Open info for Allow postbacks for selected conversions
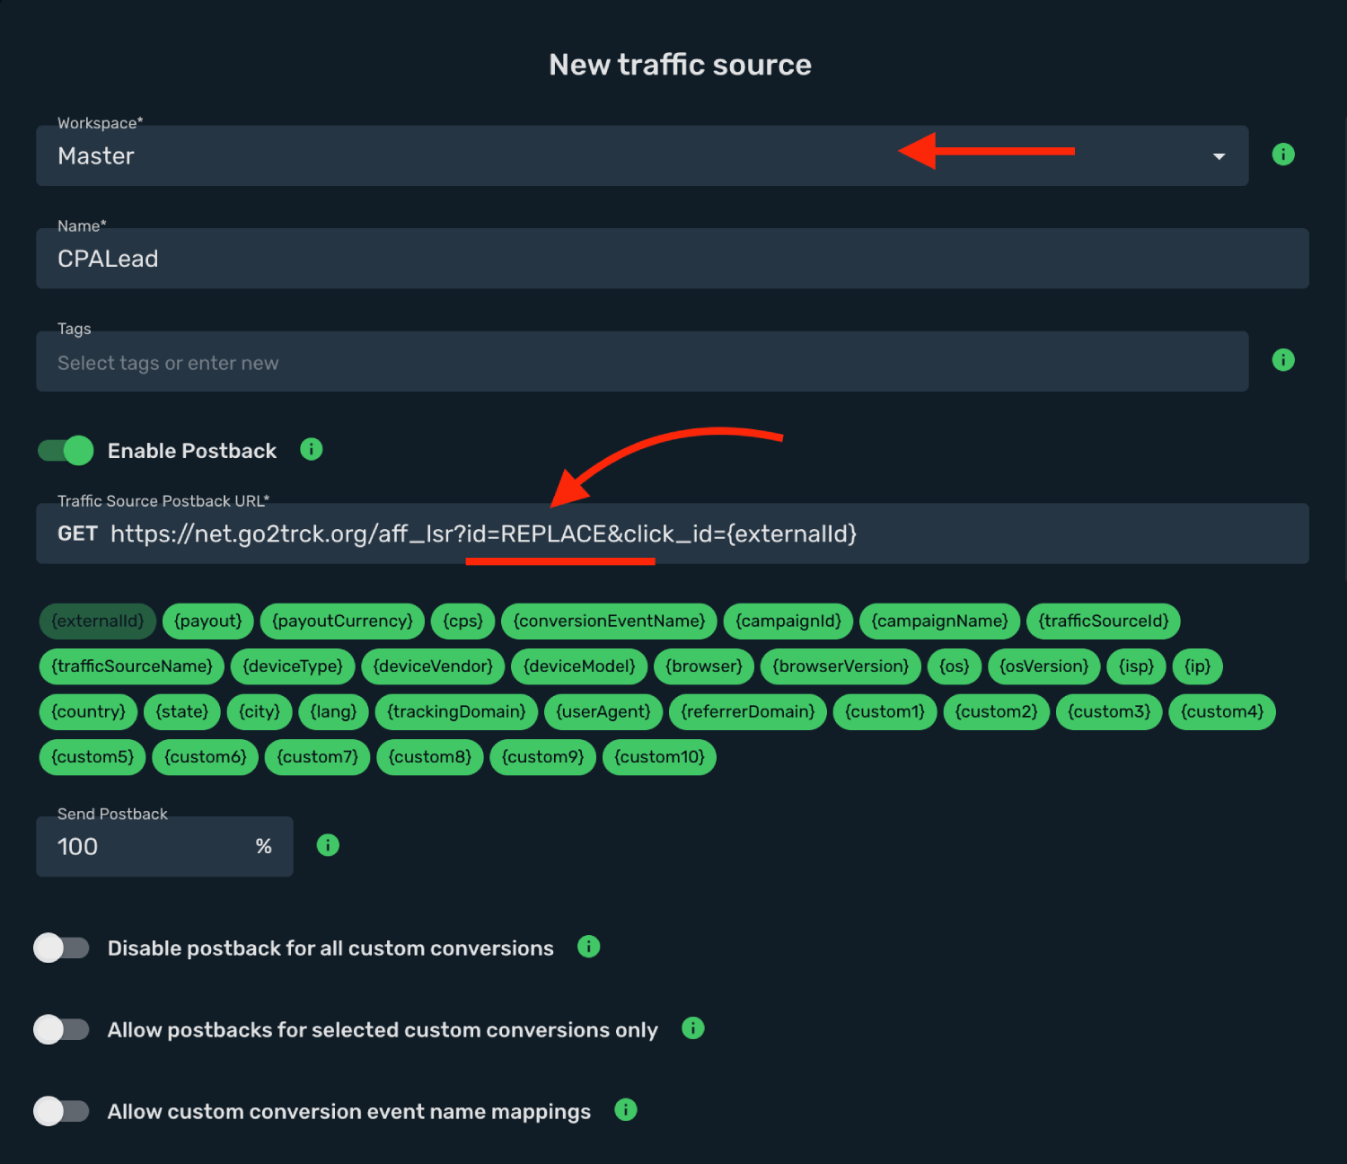Viewport: 1347px width, 1164px height. (x=693, y=1028)
